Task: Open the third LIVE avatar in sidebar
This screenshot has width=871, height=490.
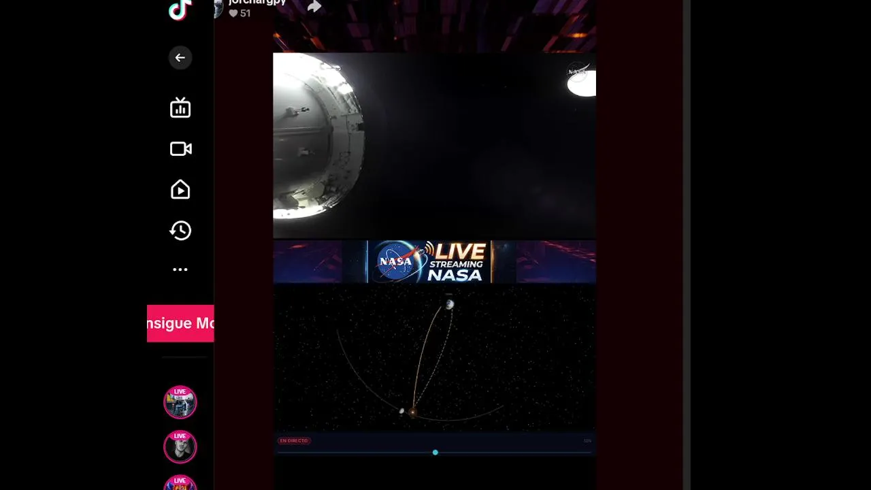Action: (x=180, y=483)
